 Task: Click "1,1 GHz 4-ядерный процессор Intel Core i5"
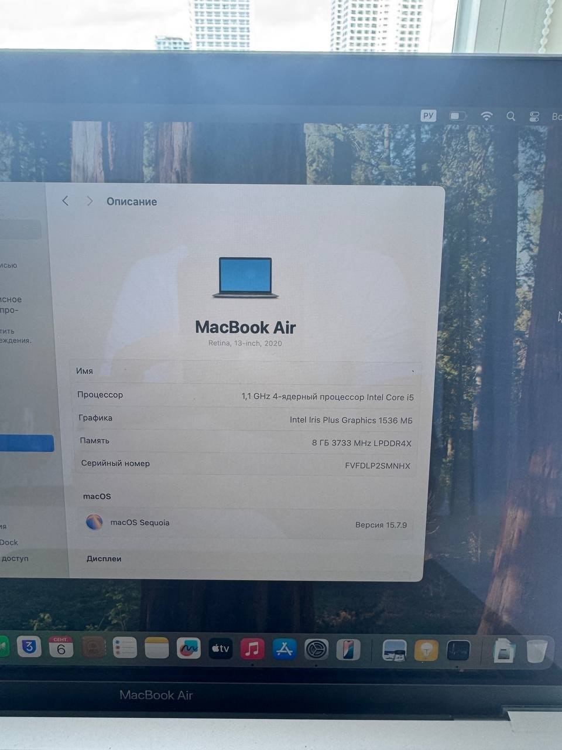pyautogui.click(x=328, y=397)
